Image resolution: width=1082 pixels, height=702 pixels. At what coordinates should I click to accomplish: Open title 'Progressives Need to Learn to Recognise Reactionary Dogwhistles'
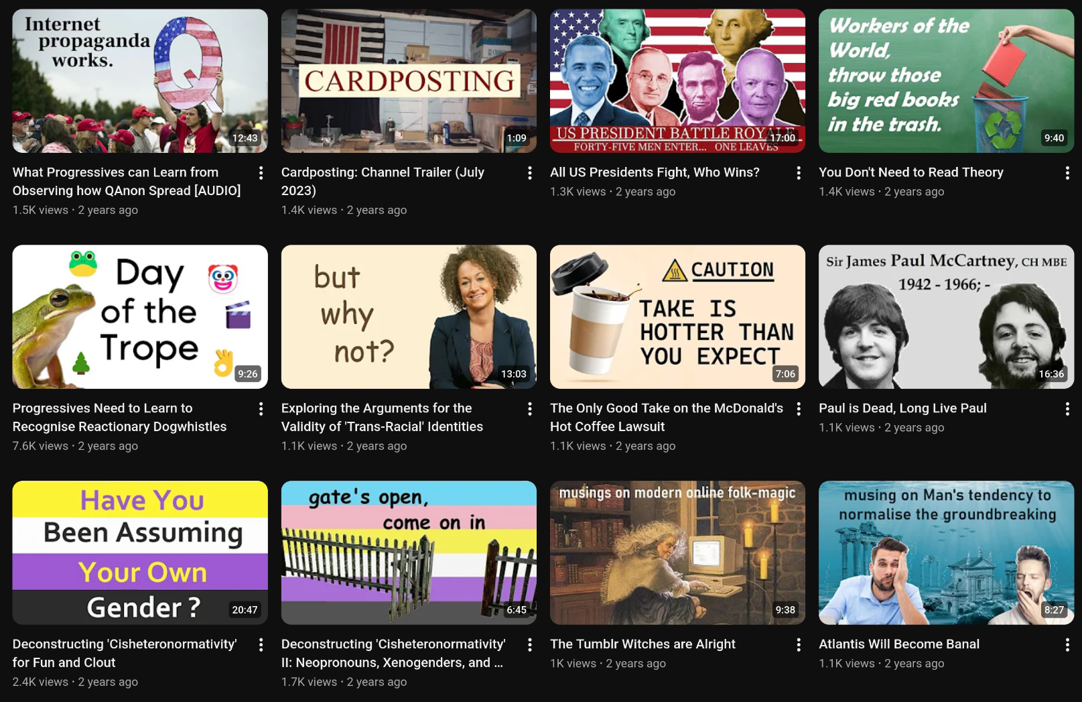click(119, 417)
